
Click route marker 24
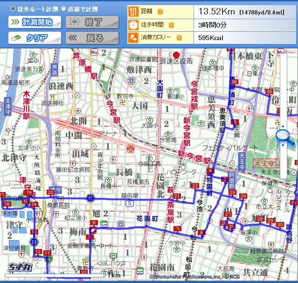[243, 196]
